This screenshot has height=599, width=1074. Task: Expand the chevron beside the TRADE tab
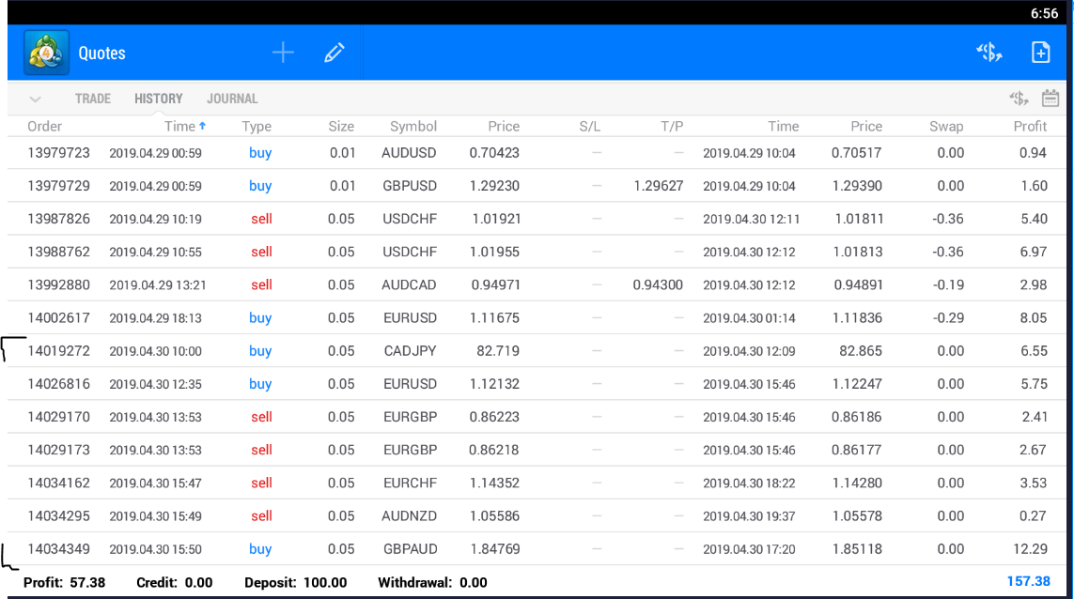pyautogui.click(x=35, y=100)
